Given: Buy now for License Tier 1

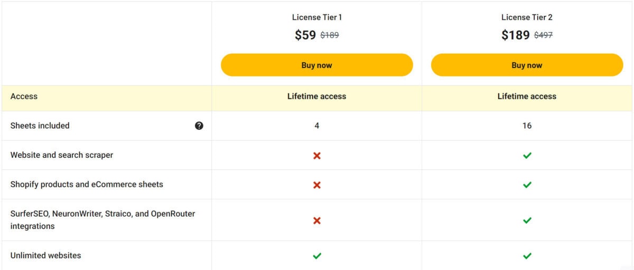Looking at the screenshot, I should (317, 65).
